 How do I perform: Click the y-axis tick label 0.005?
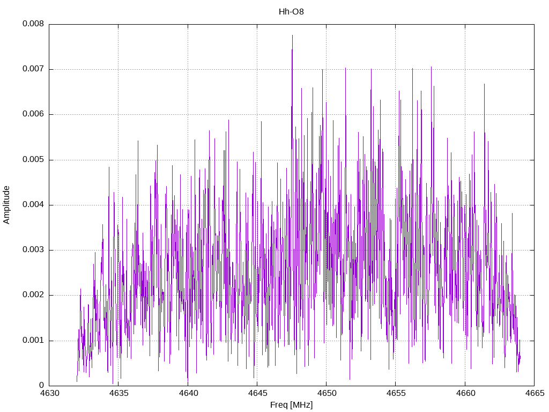[33, 159]
